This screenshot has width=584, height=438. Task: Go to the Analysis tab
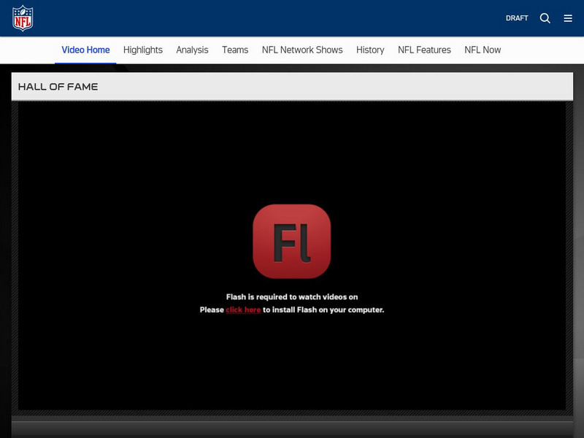[x=192, y=50]
